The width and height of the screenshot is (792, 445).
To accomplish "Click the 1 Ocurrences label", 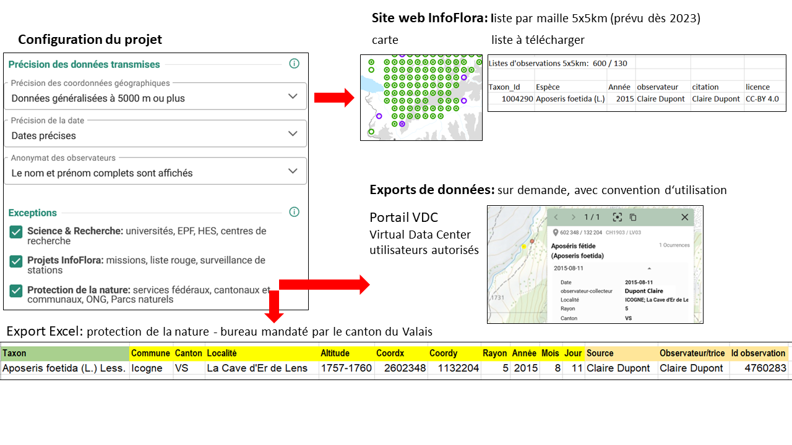I will tap(674, 245).
